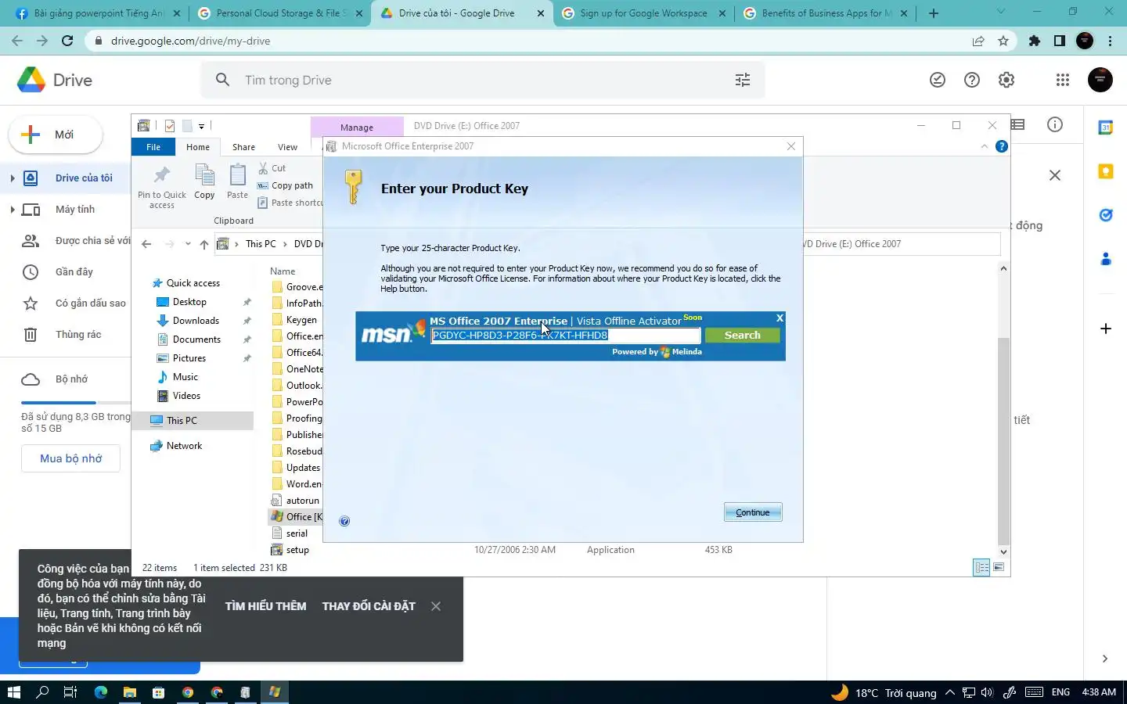Click Mua bộ nhớ button
The width and height of the screenshot is (1127, 704).
[70, 458]
